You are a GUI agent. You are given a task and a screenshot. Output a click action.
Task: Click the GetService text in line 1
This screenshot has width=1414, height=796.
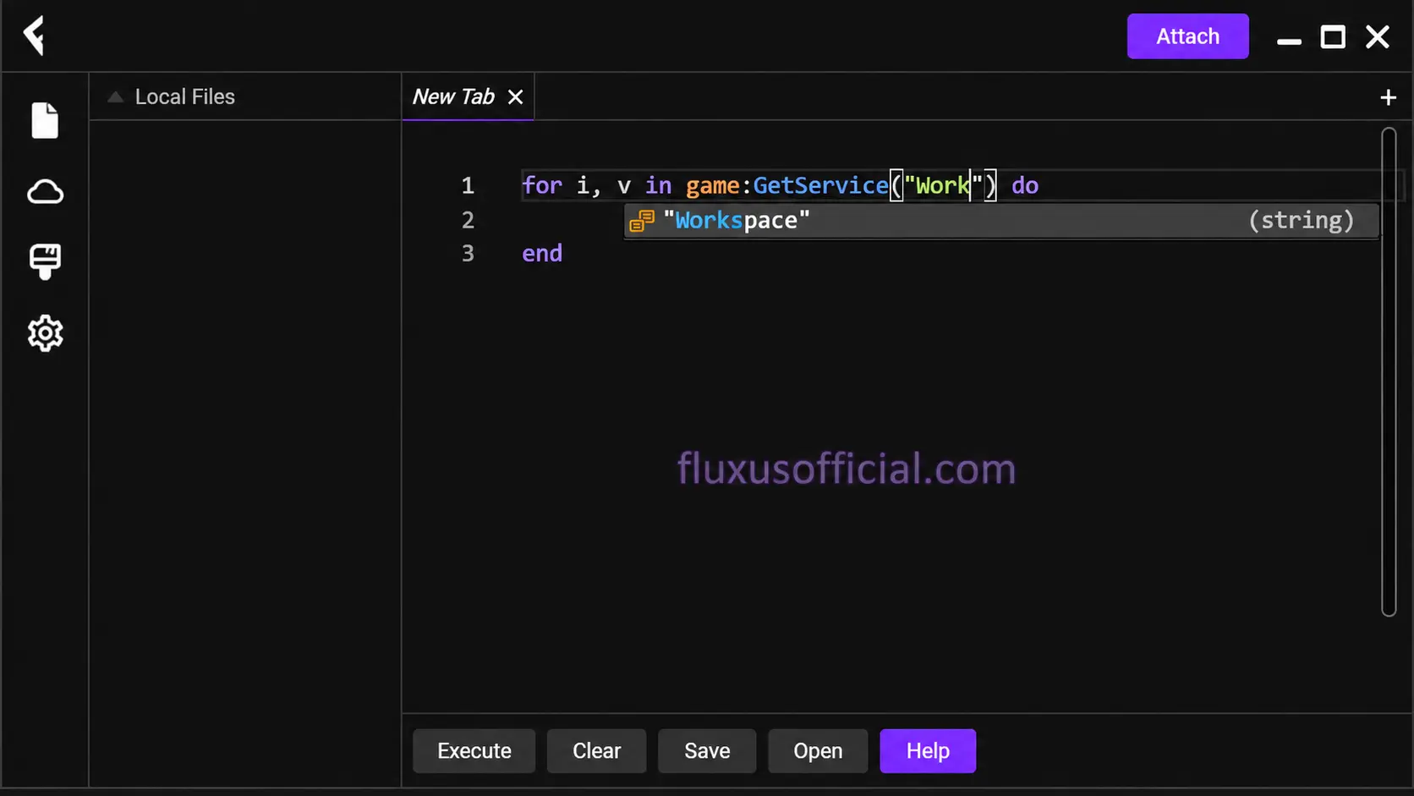[x=820, y=185]
